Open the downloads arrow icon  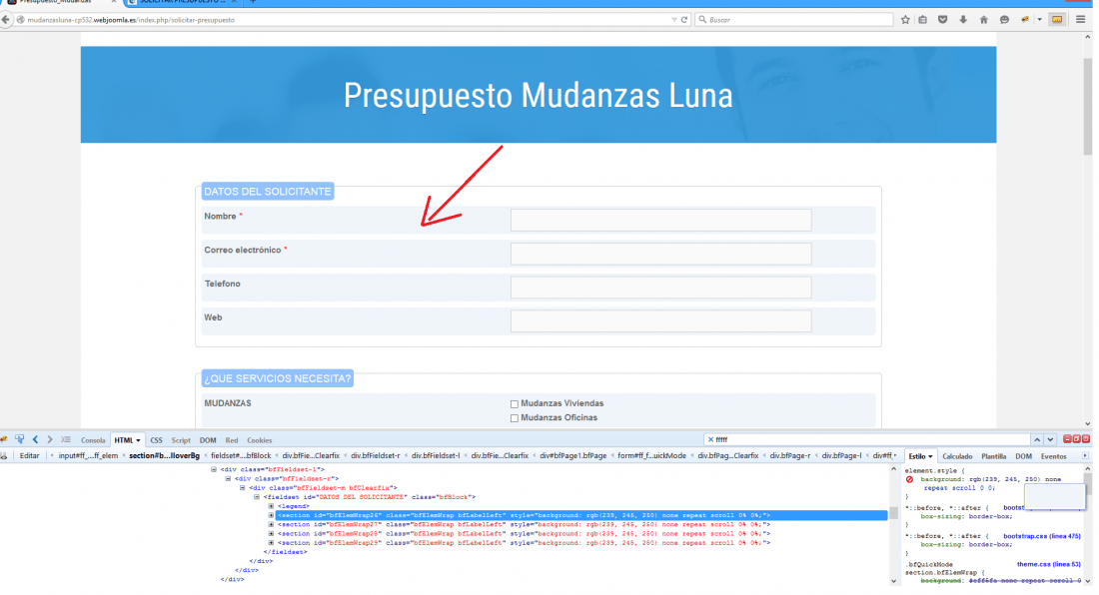point(963,20)
